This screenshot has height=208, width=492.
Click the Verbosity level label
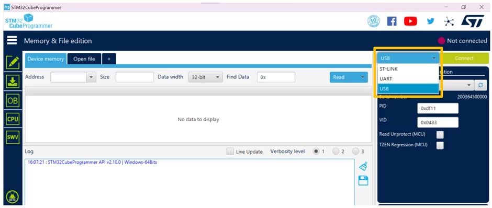point(287,152)
